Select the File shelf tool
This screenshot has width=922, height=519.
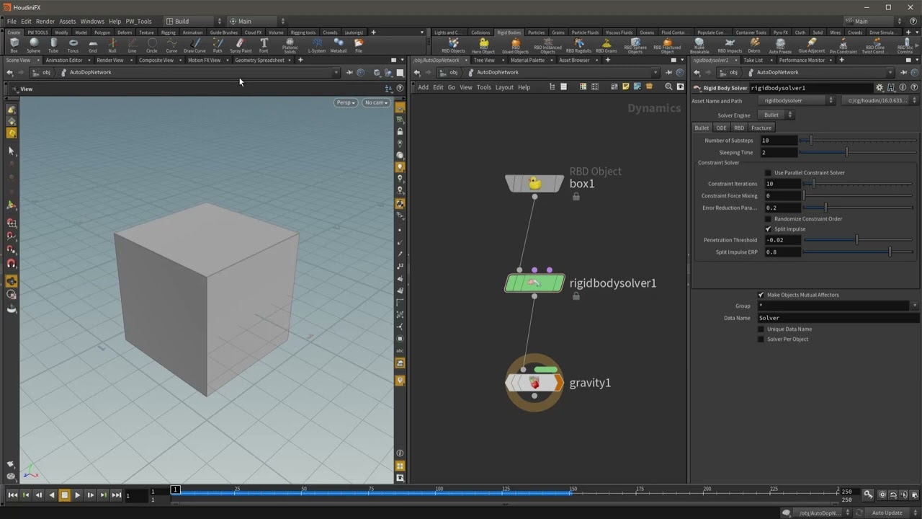click(x=359, y=45)
